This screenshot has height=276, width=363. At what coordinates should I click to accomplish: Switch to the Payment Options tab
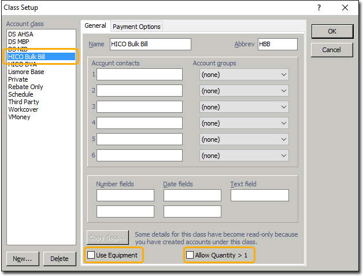point(136,27)
